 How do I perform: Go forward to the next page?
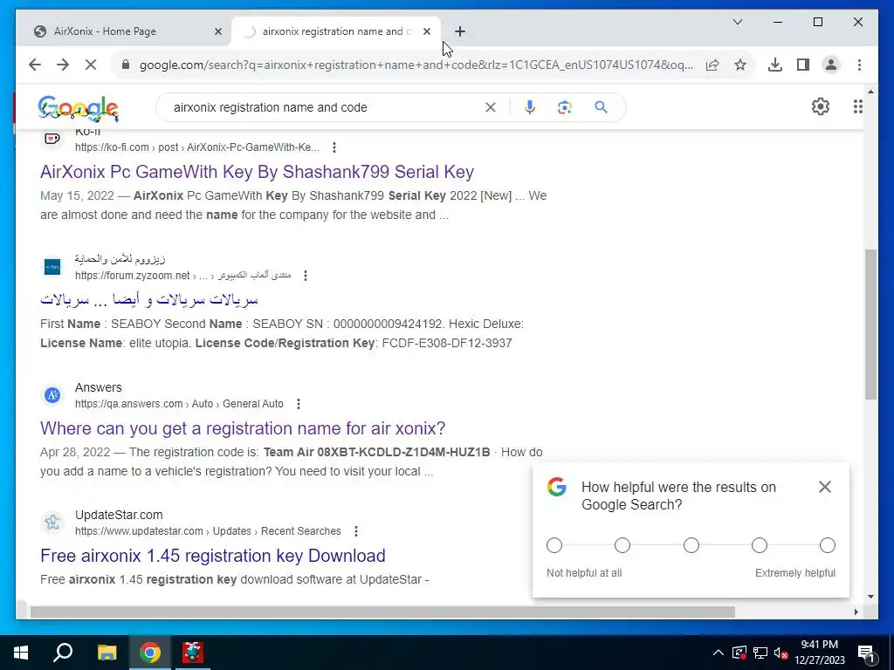[63, 65]
